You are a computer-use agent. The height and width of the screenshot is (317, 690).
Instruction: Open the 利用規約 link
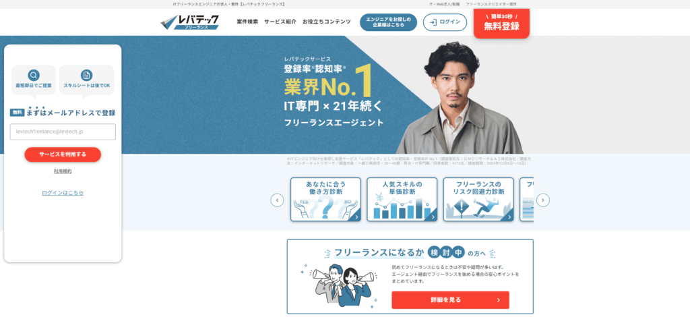[x=63, y=171]
